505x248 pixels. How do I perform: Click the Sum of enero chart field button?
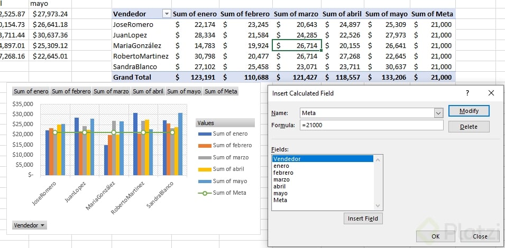click(31, 91)
